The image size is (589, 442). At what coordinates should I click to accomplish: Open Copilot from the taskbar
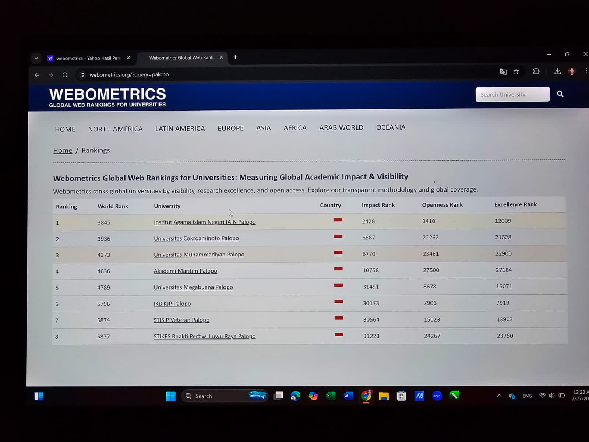(313, 396)
